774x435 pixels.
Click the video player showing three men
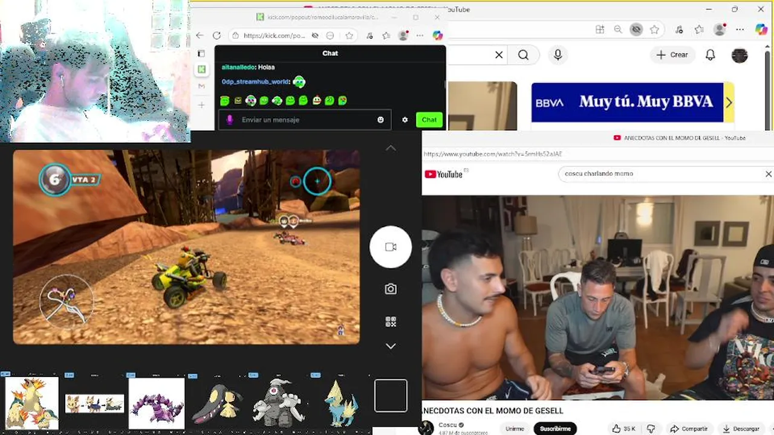tap(598, 297)
